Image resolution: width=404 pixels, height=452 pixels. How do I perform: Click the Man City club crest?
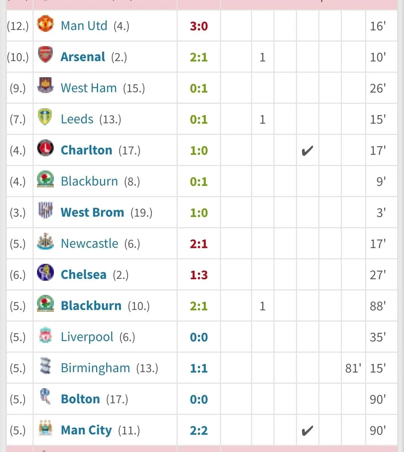45,428
